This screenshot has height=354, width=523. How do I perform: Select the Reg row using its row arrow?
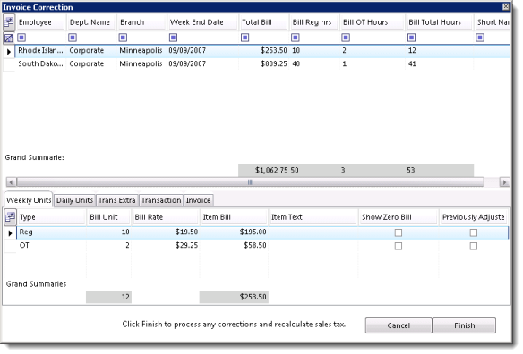[x=11, y=233]
